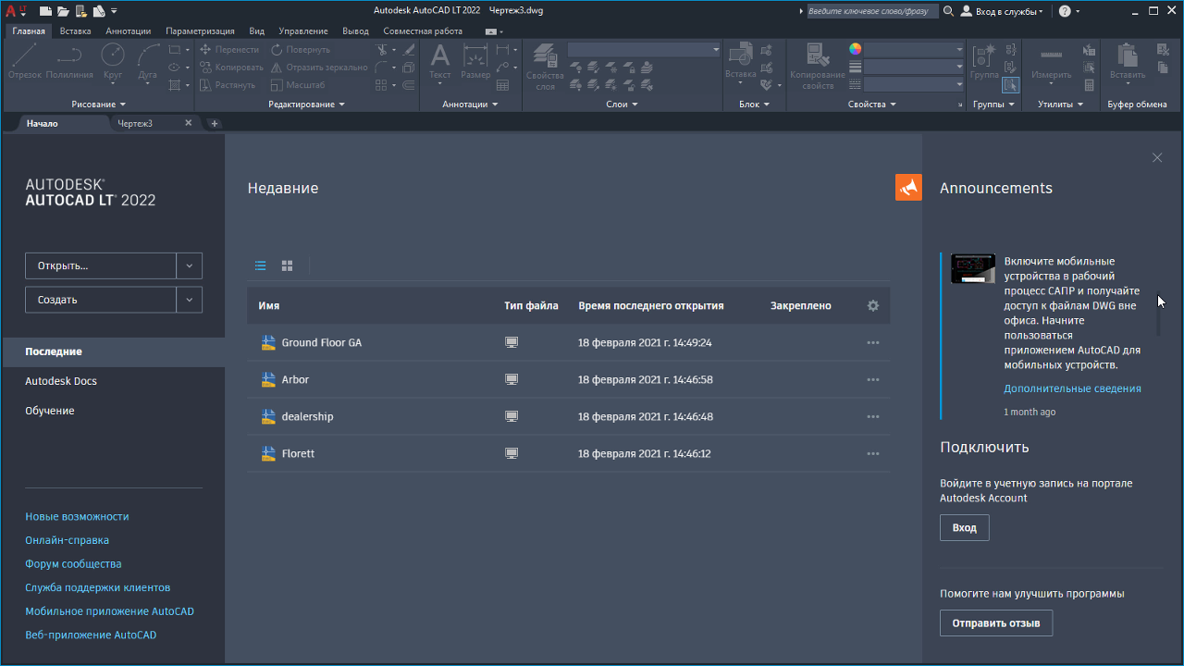Image resolution: width=1184 pixels, height=666 pixels.
Task: Open more options for Ground Floor GA
Action: 873,342
